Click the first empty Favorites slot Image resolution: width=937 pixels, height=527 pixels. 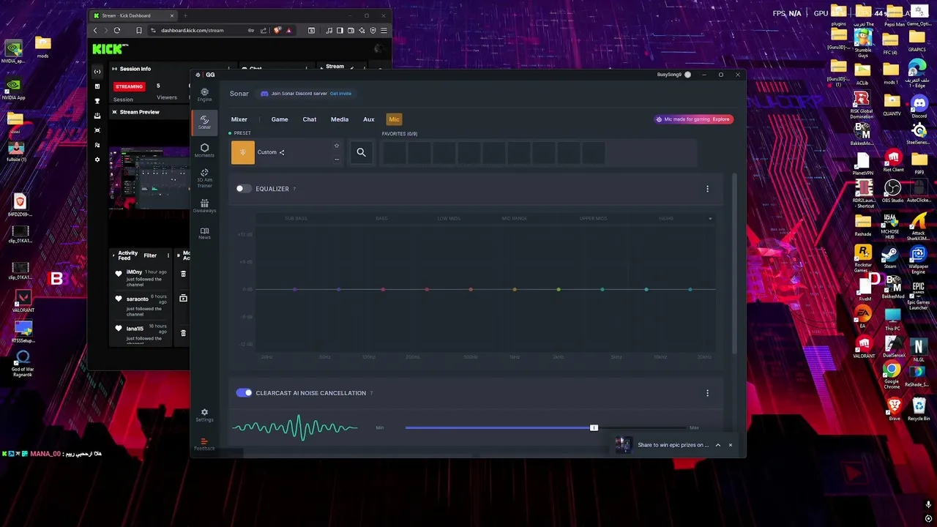pos(394,153)
